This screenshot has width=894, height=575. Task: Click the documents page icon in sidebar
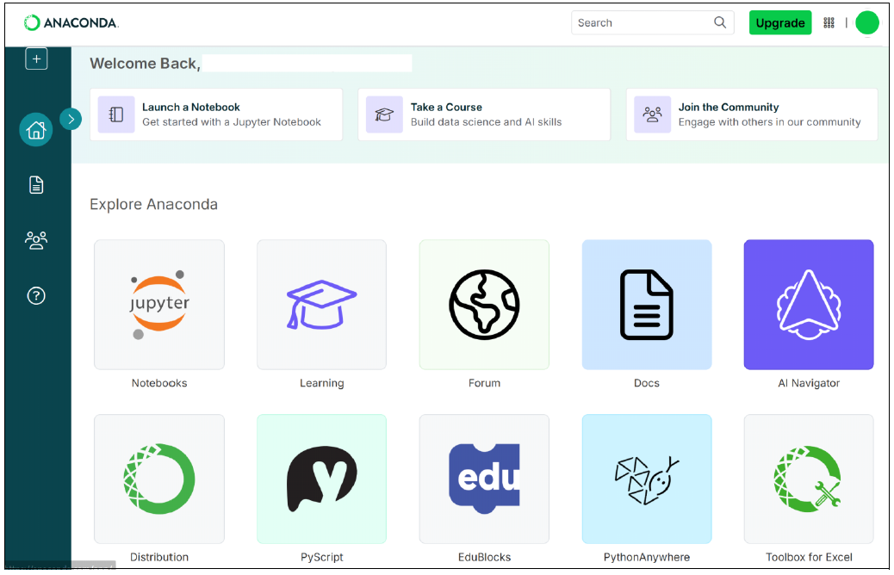(x=36, y=185)
